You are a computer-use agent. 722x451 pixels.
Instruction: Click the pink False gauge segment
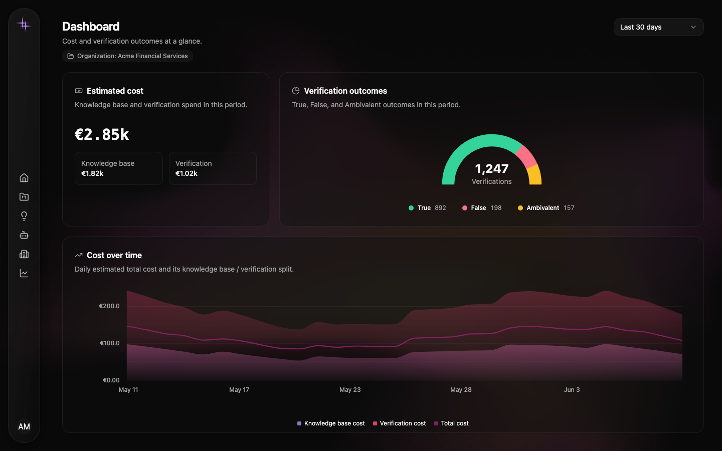tap(526, 156)
